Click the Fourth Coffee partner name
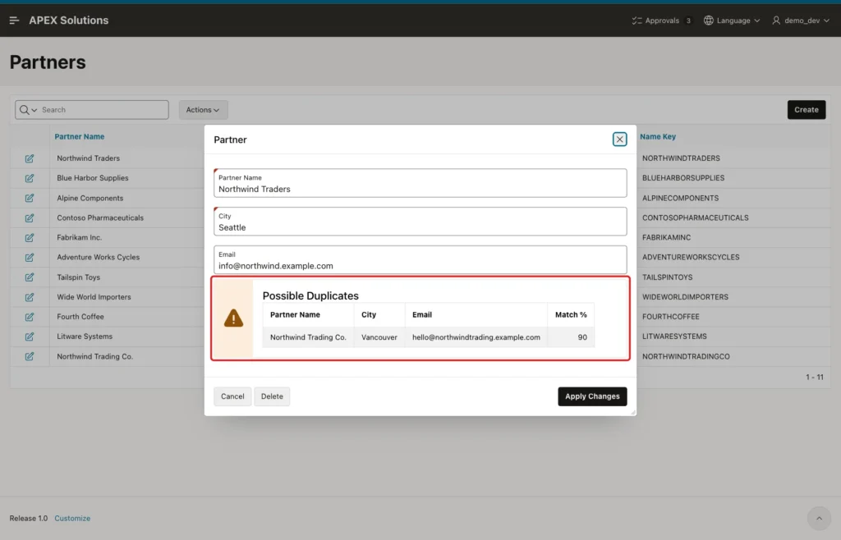This screenshot has height=540, width=841. [x=80, y=317]
